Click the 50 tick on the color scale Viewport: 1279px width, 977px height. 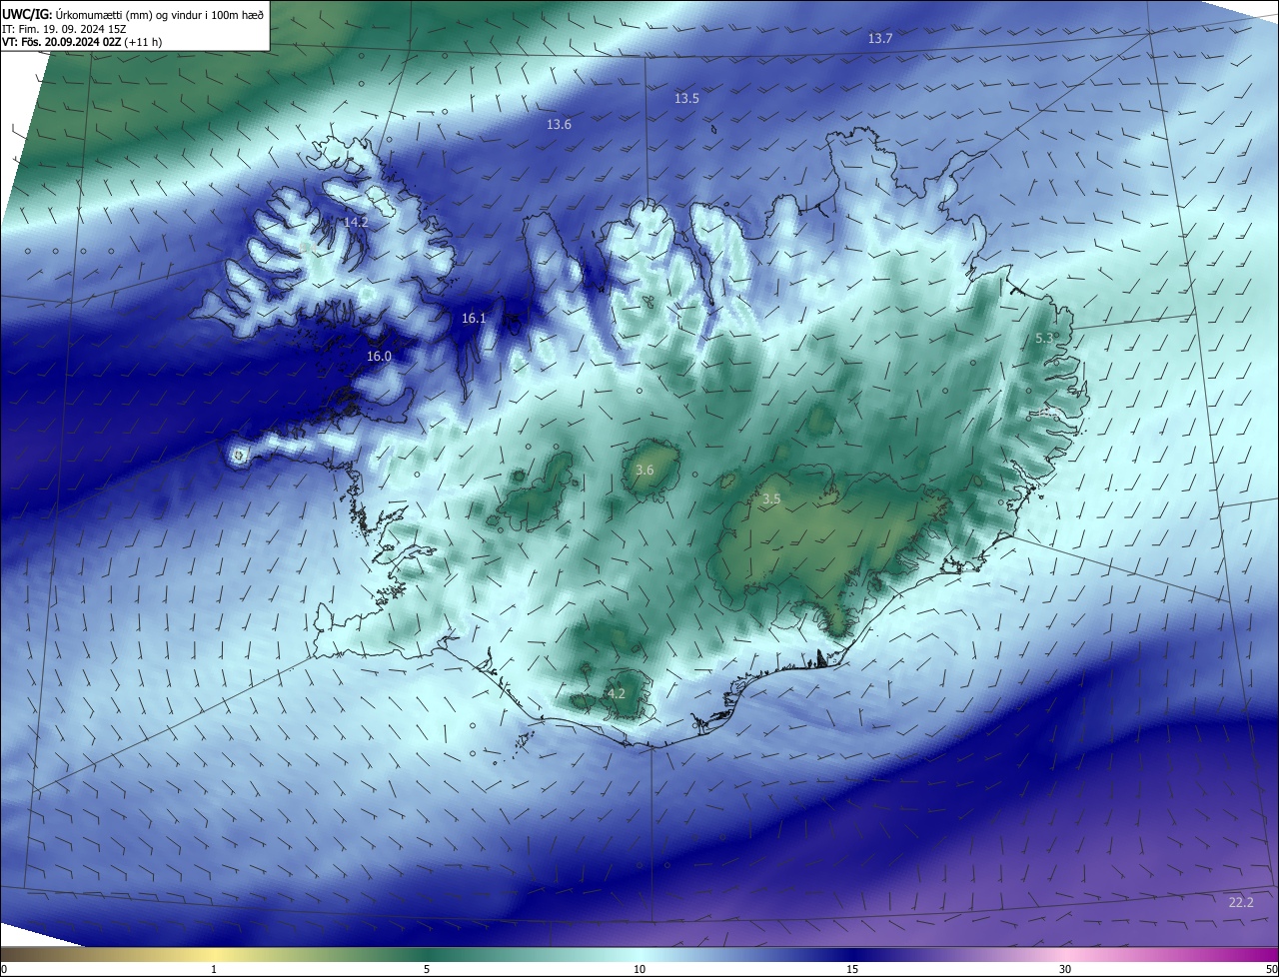click(x=1271, y=969)
